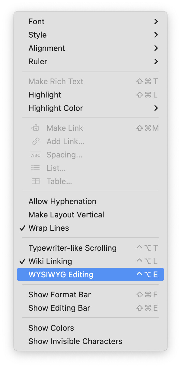Image resolution: width=181 pixels, height=367 pixels.
Task: Click the puzzle icon beside Make Link
Action: tap(35, 128)
